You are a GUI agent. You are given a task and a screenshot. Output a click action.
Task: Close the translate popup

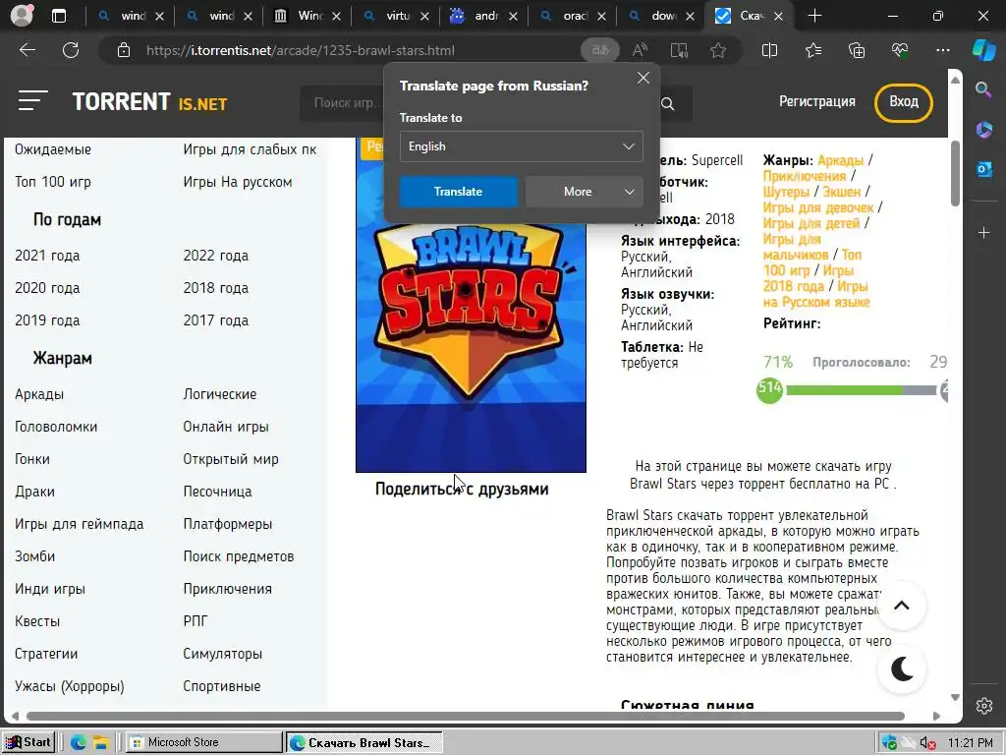point(643,79)
